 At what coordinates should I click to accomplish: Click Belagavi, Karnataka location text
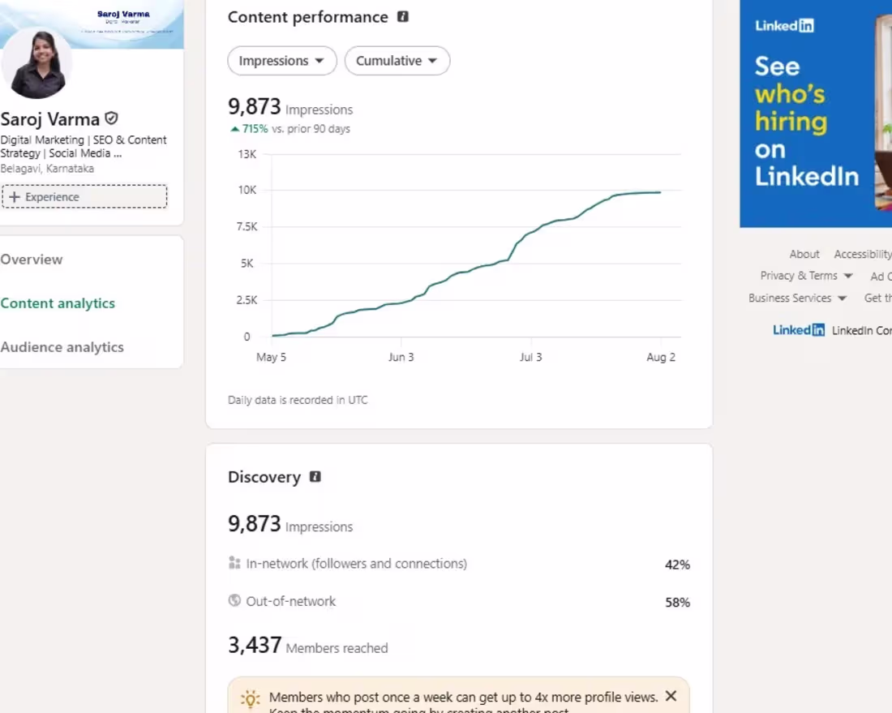click(47, 169)
